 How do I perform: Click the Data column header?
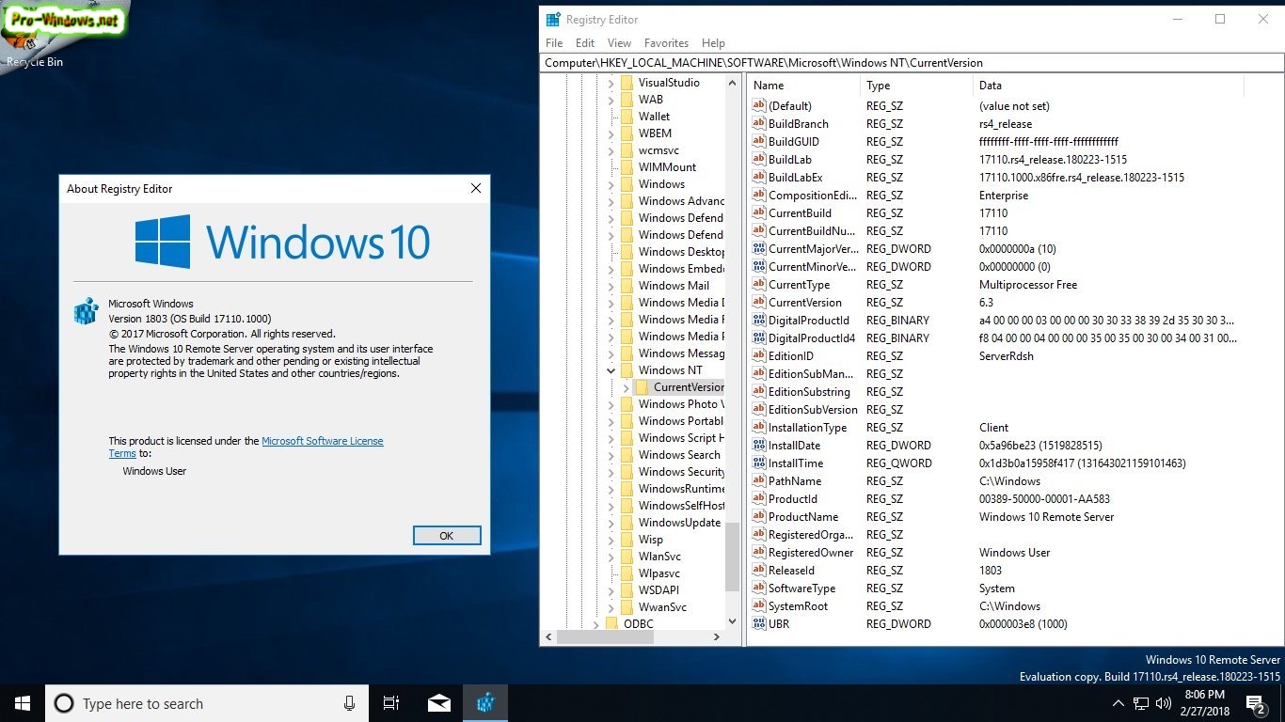click(991, 86)
